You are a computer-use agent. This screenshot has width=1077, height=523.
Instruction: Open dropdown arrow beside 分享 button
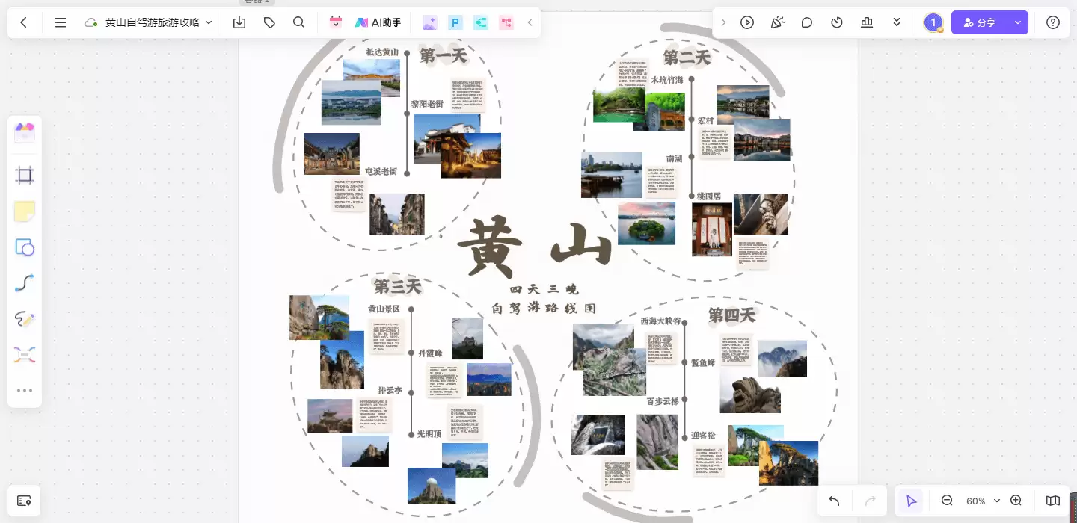(x=1017, y=22)
